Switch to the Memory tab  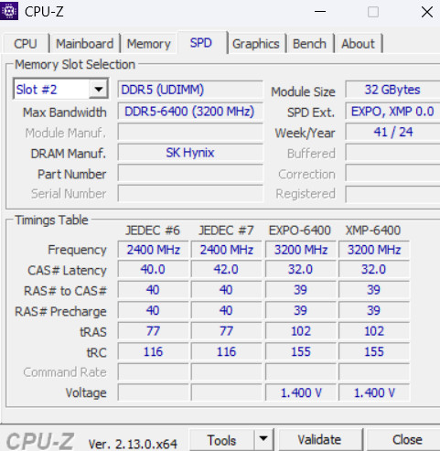[x=149, y=44]
